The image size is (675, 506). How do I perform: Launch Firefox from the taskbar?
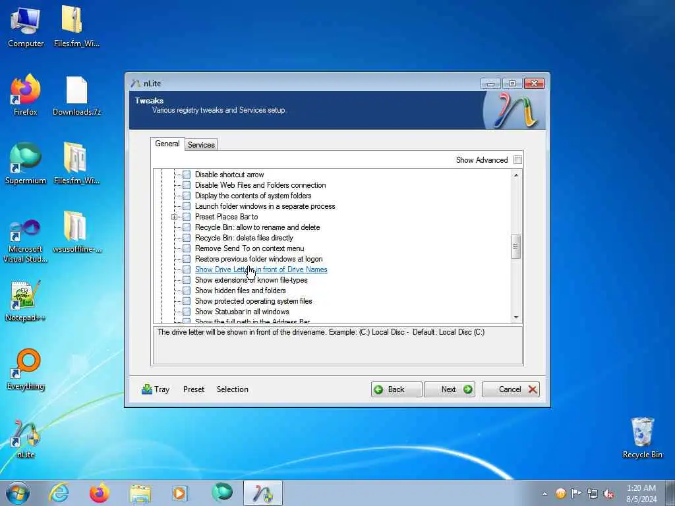pyautogui.click(x=100, y=493)
